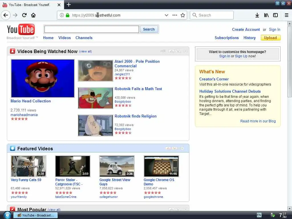
Task: Click the YouTube Search button
Action: point(149,29)
